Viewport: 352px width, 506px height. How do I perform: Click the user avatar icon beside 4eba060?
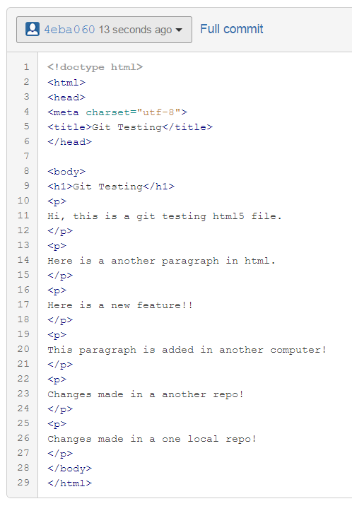(x=33, y=29)
